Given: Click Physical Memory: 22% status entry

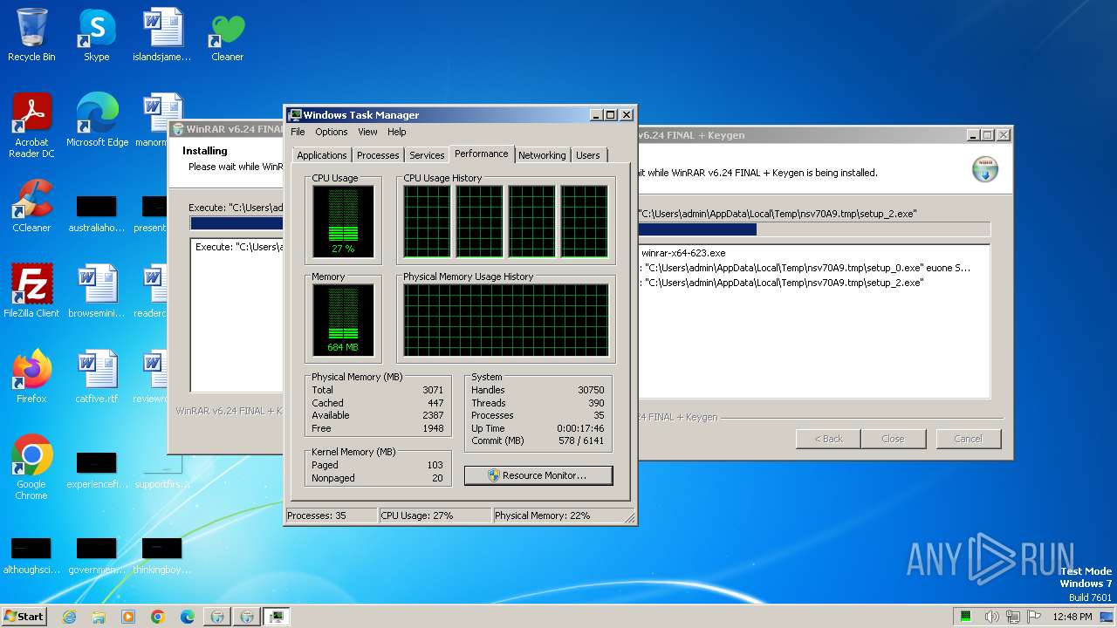Looking at the screenshot, I should (558, 515).
